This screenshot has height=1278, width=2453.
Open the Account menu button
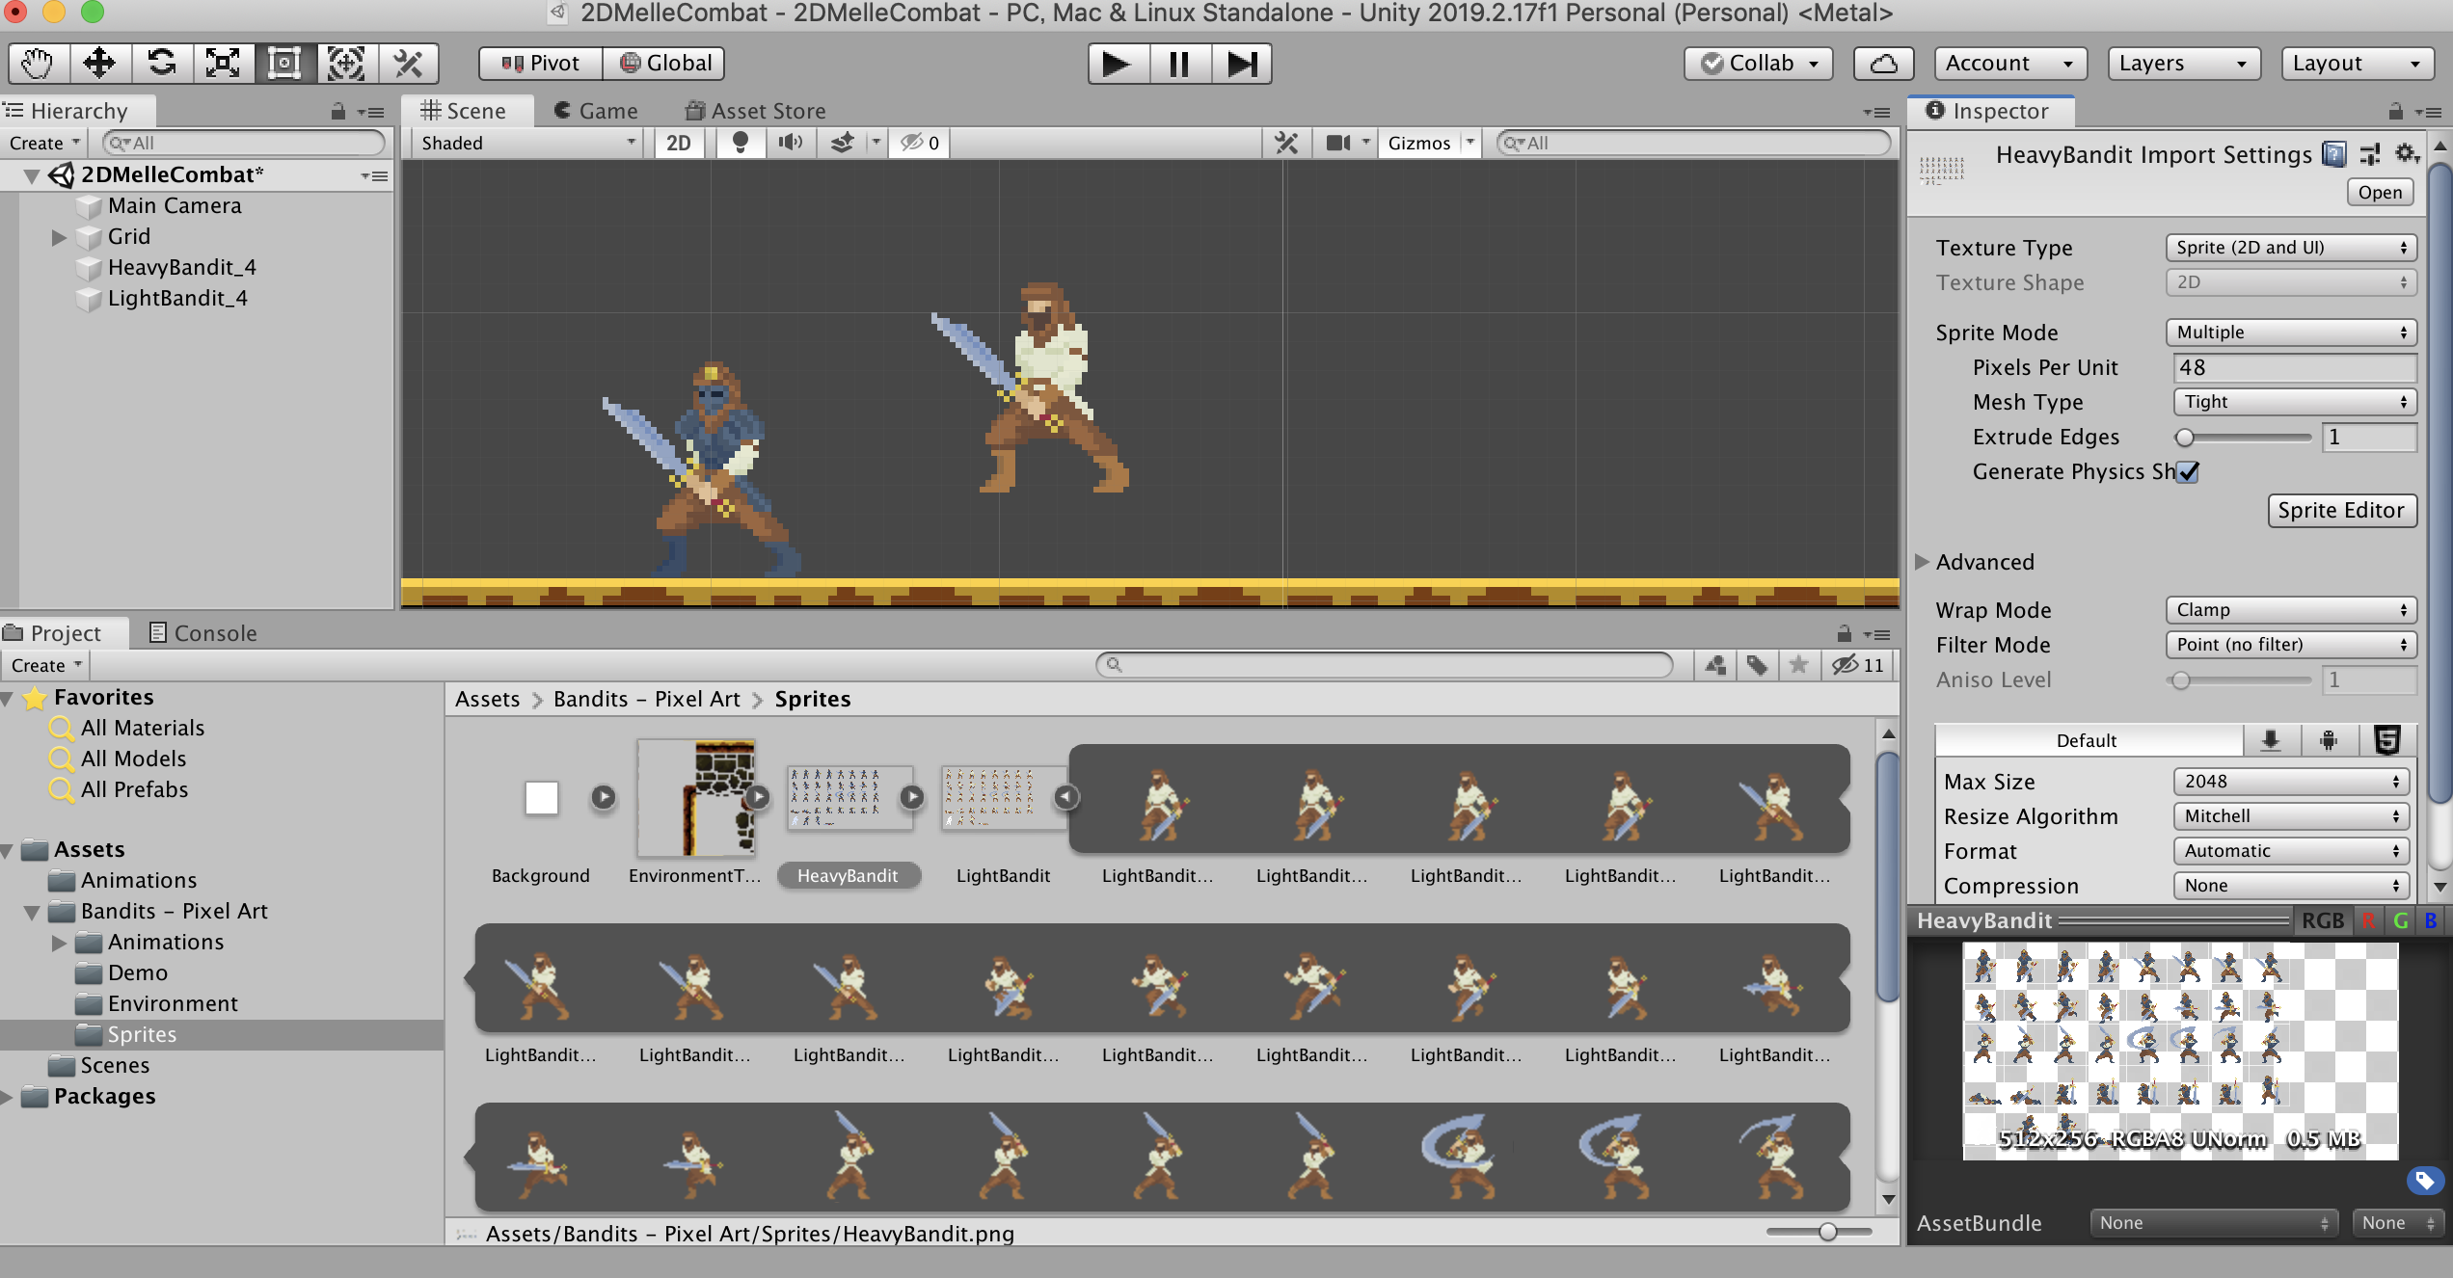(2010, 64)
